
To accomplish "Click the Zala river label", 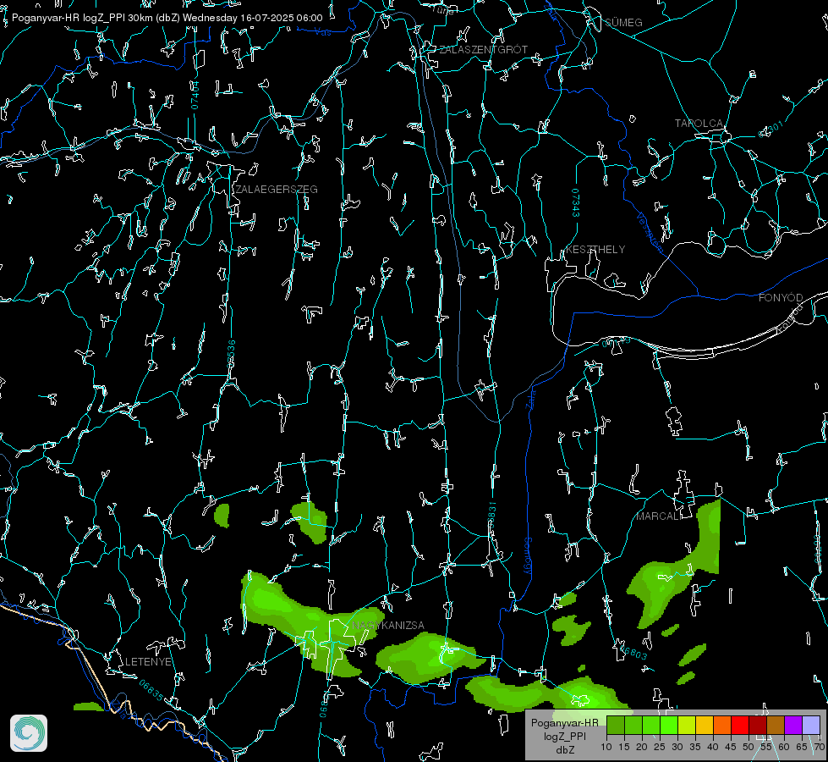I will pos(530,399).
